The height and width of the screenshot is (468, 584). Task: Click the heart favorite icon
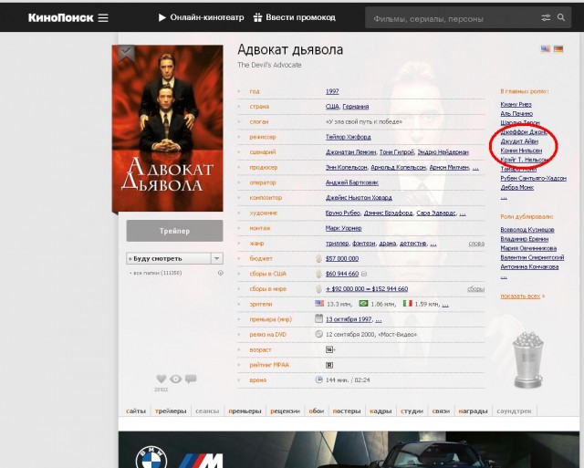click(162, 379)
